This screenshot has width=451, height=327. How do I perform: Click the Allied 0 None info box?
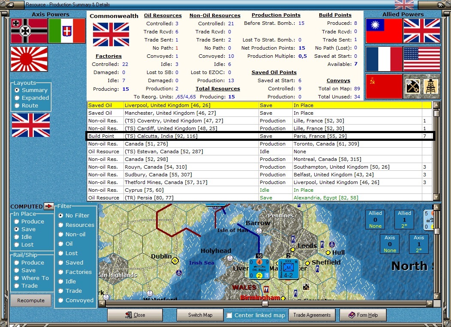(376, 219)
